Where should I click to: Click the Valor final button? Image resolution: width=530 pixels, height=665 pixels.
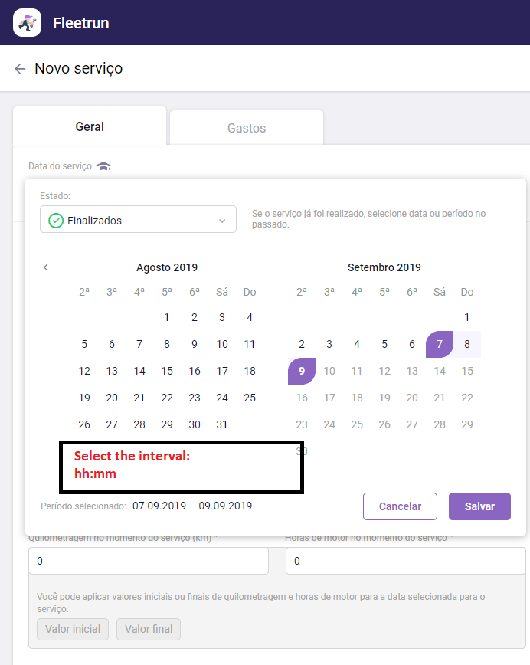click(149, 629)
